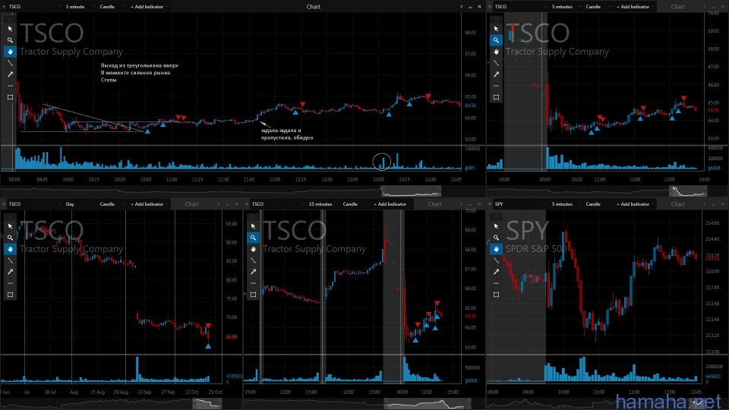Select rectangle tool in SPY chart

[496, 295]
